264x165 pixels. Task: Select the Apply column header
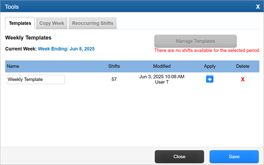[209, 66]
